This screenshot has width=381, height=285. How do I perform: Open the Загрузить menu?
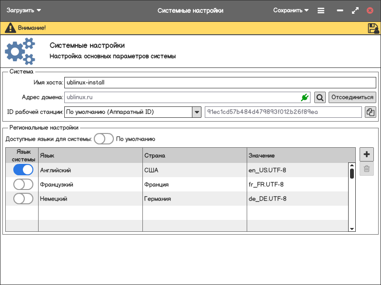(x=24, y=10)
